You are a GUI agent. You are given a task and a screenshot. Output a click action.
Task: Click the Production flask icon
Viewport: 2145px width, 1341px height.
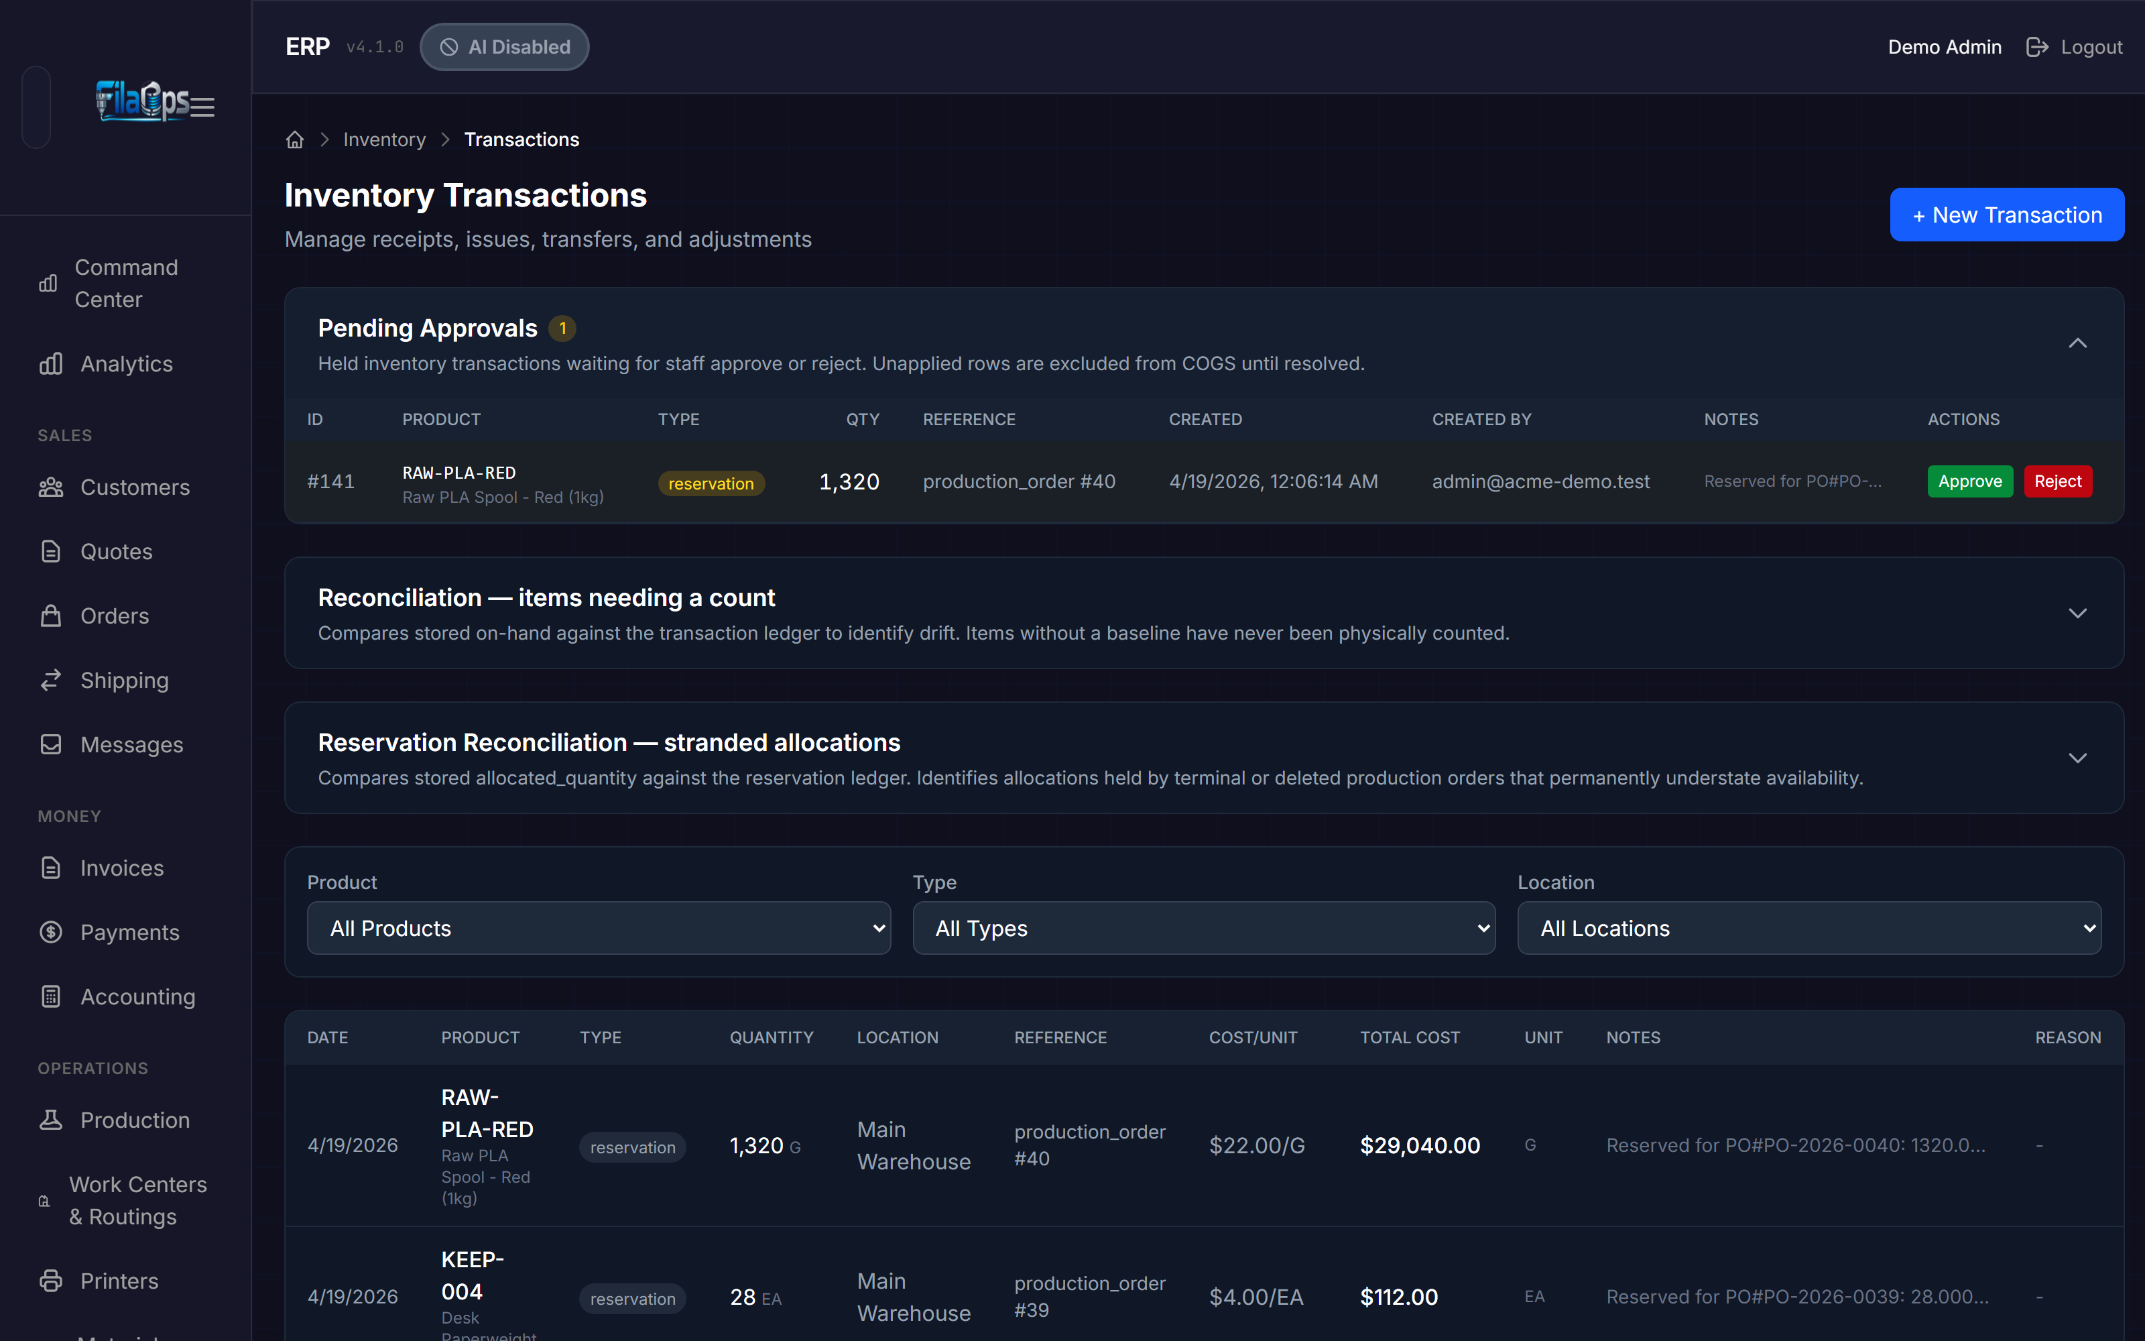pos(50,1119)
